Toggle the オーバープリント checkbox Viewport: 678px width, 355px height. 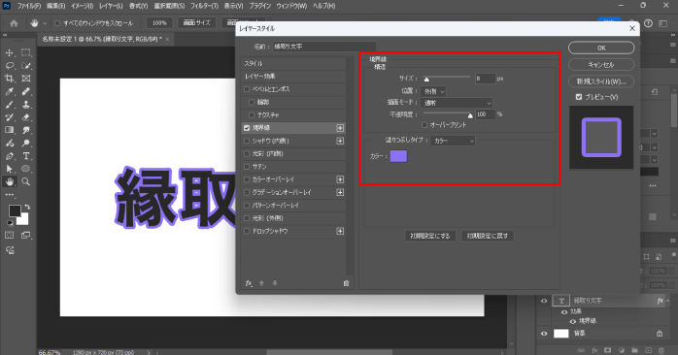424,125
